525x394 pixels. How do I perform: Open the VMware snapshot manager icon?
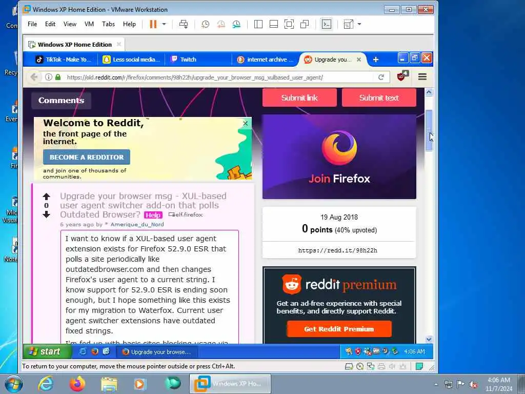point(236,24)
